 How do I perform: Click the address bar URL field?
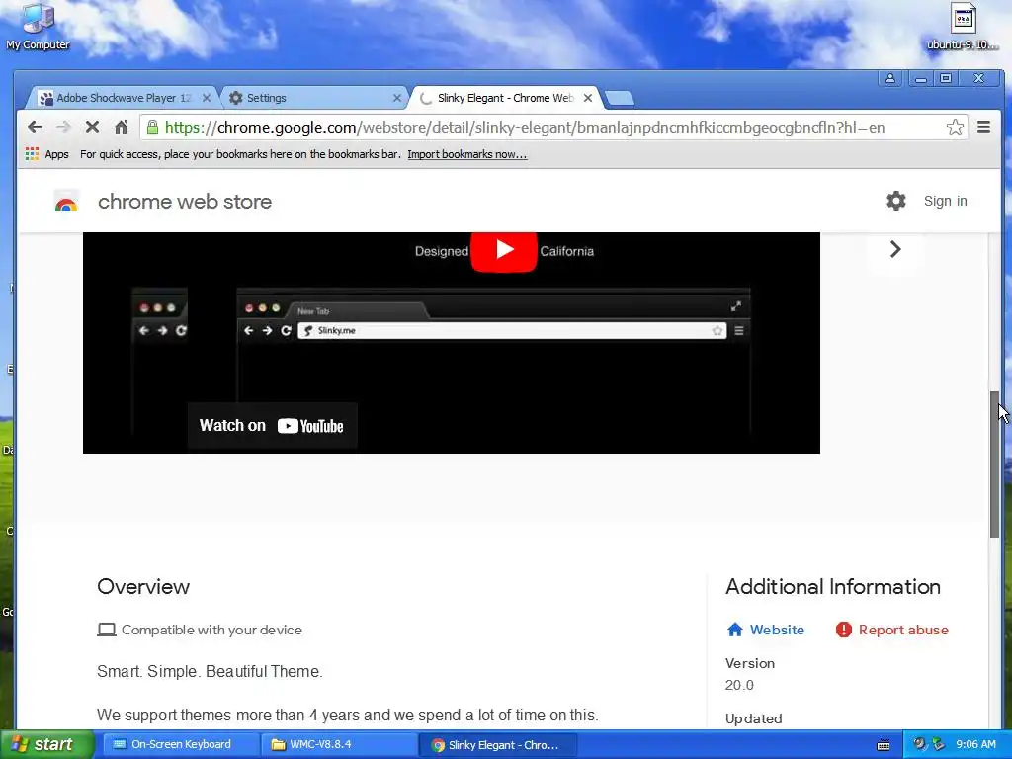click(x=551, y=127)
